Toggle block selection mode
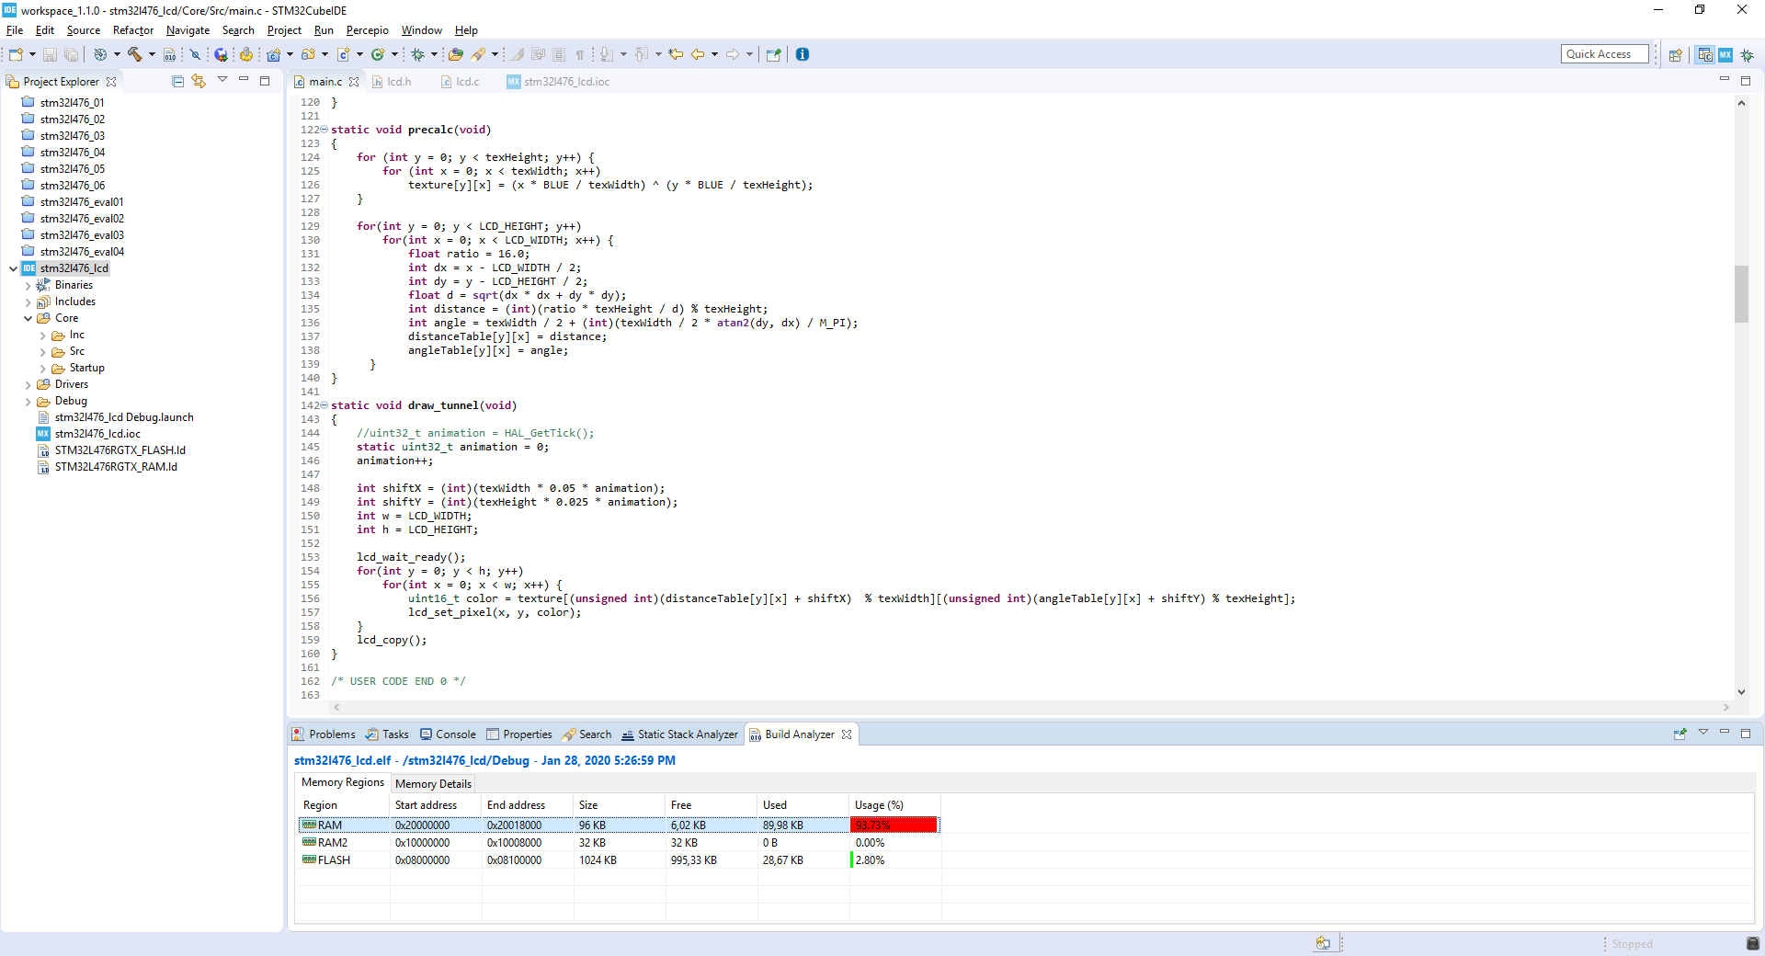 click(x=559, y=54)
